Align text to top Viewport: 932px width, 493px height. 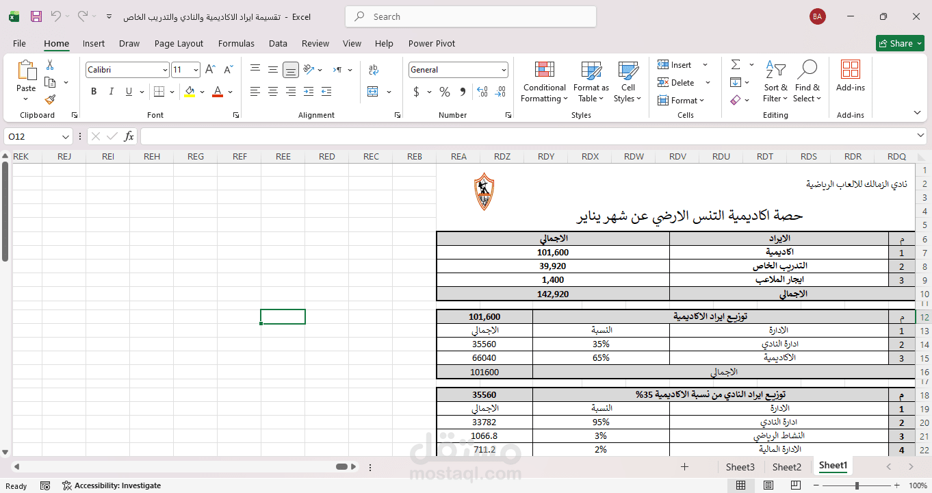(x=255, y=69)
